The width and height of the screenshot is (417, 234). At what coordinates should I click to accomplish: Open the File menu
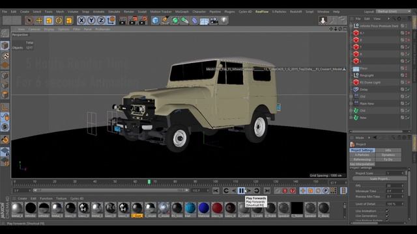pos(5,12)
